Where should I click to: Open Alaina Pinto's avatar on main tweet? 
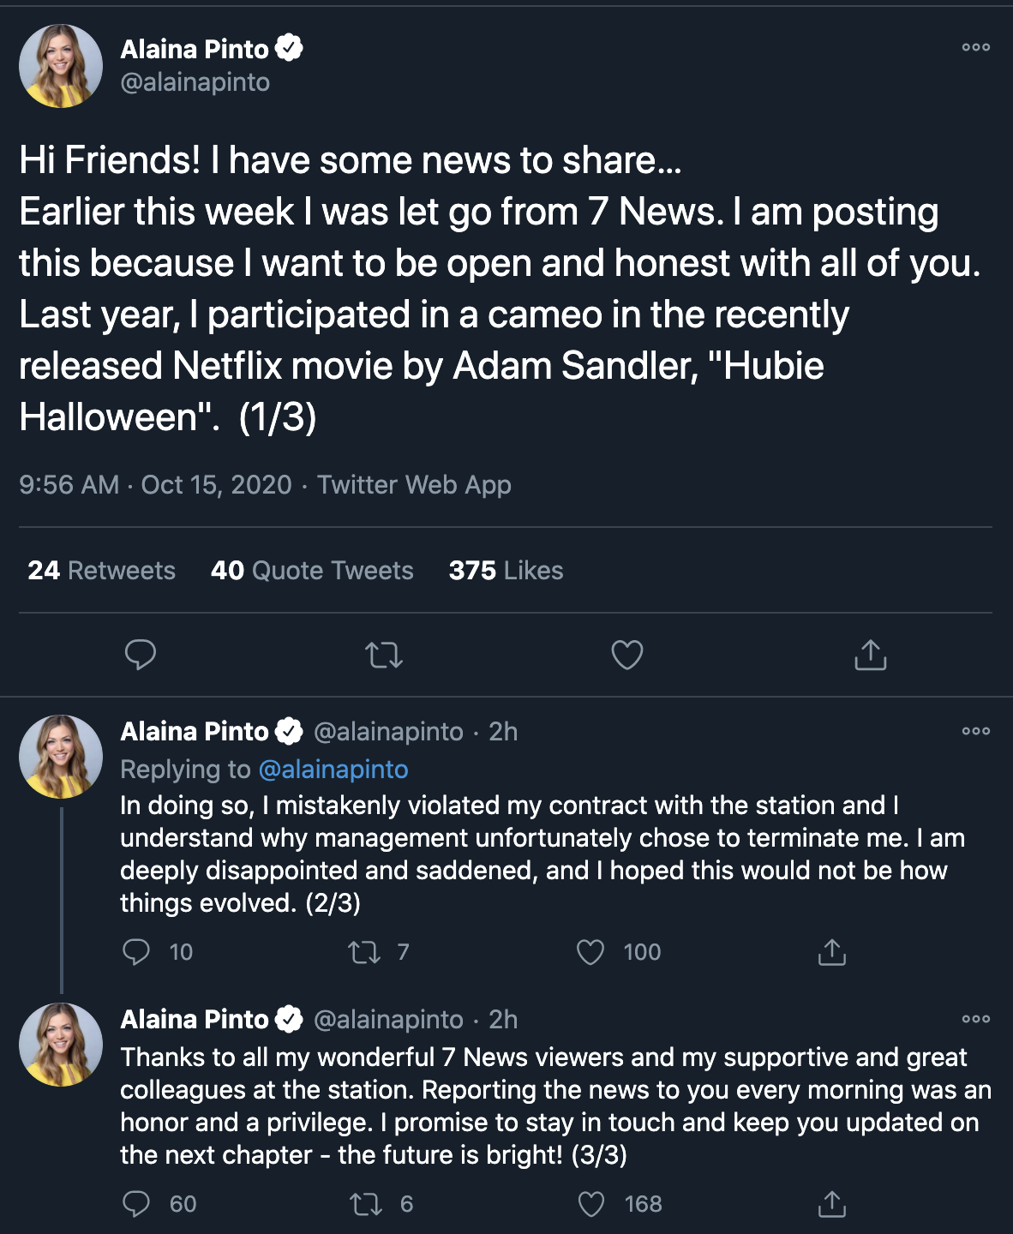pyautogui.click(x=61, y=66)
